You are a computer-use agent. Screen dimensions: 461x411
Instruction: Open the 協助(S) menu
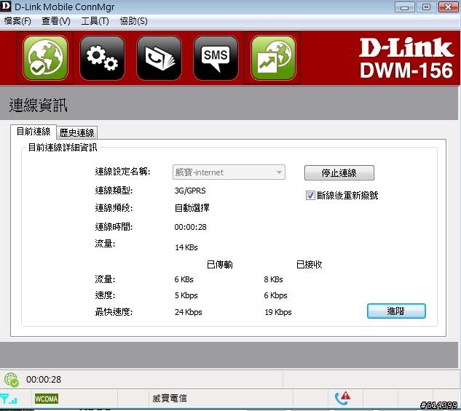[x=134, y=21]
